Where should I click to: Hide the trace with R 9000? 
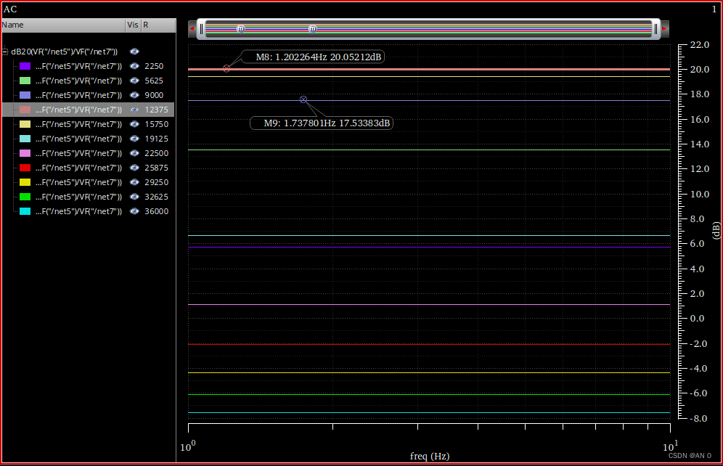(134, 95)
